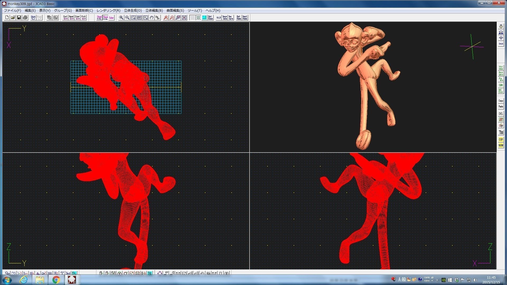The width and height of the screenshot is (507, 285).
Task: Click the Back view toolbar button
Action: (x=158, y=18)
